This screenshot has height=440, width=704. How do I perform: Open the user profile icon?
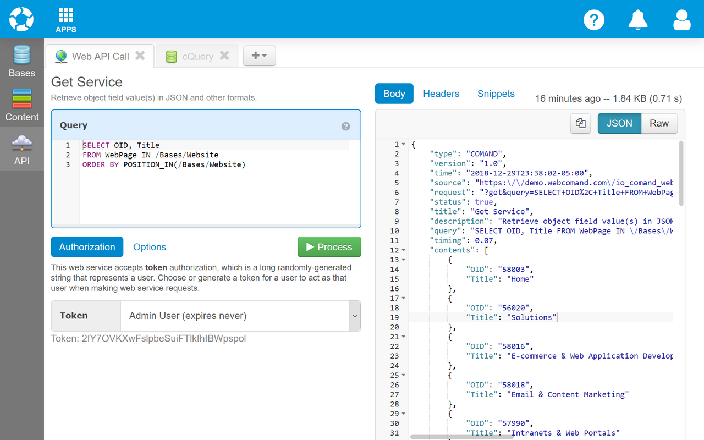pyautogui.click(x=681, y=20)
